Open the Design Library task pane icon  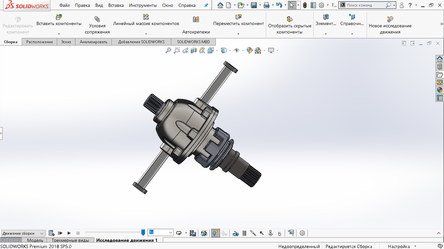coord(440,67)
